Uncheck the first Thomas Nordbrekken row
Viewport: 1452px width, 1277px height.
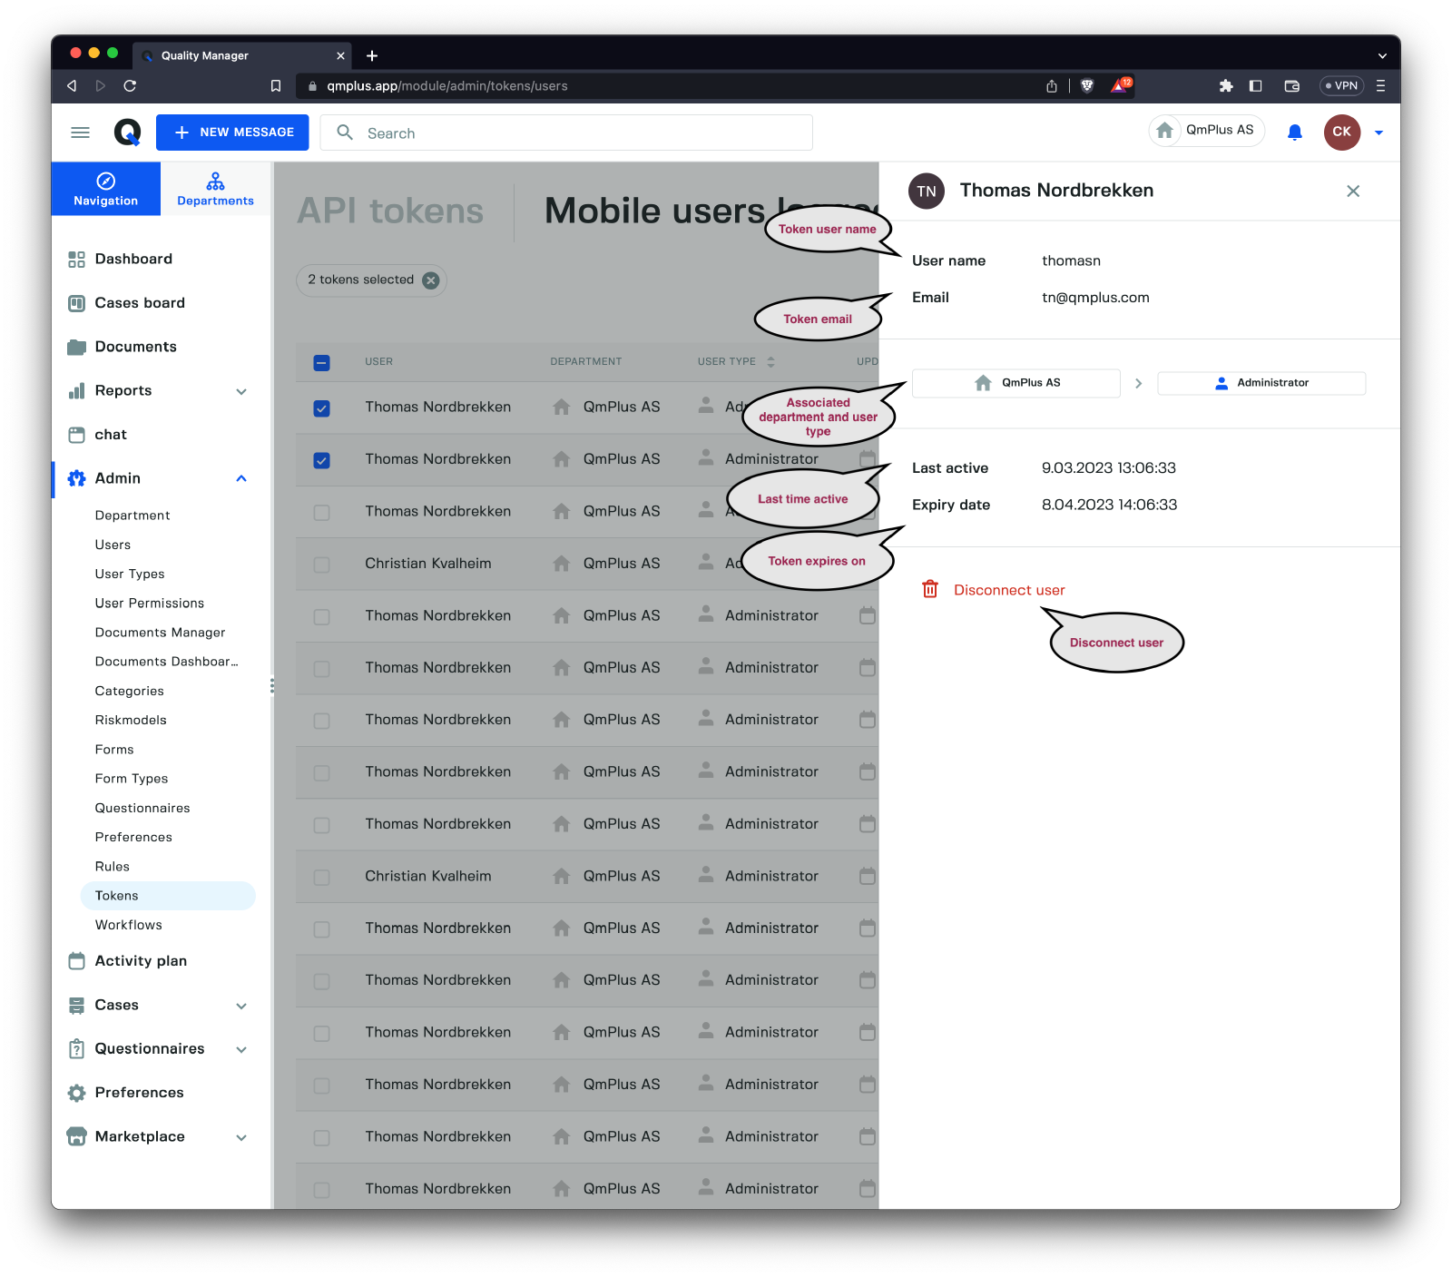click(321, 408)
